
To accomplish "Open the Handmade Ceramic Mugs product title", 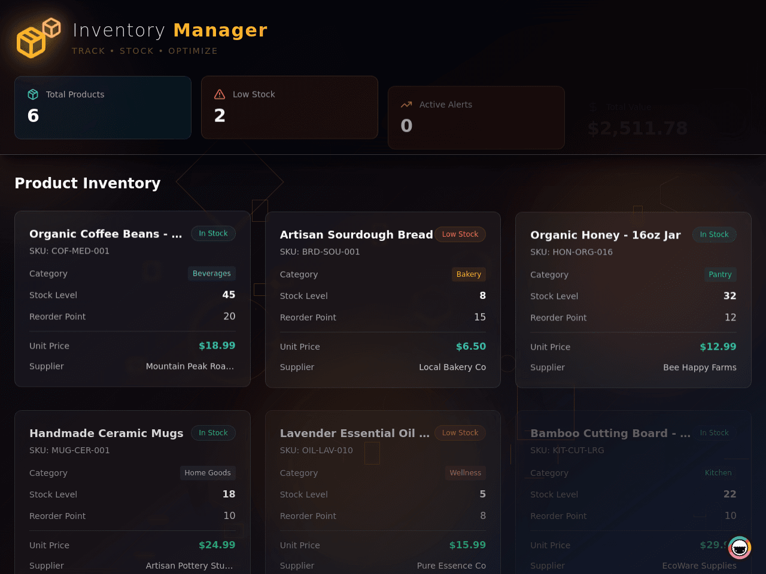I will 106,433.
